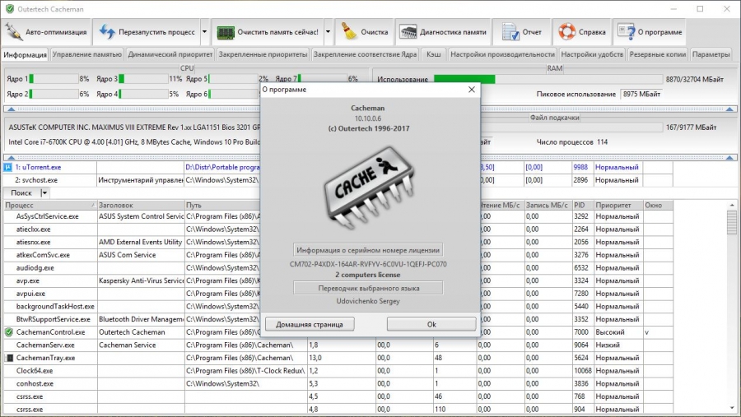Click Информация о серийном номере лицензии button
Image resolution: width=741 pixels, height=417 pixels.
click(x=368, y=250)
